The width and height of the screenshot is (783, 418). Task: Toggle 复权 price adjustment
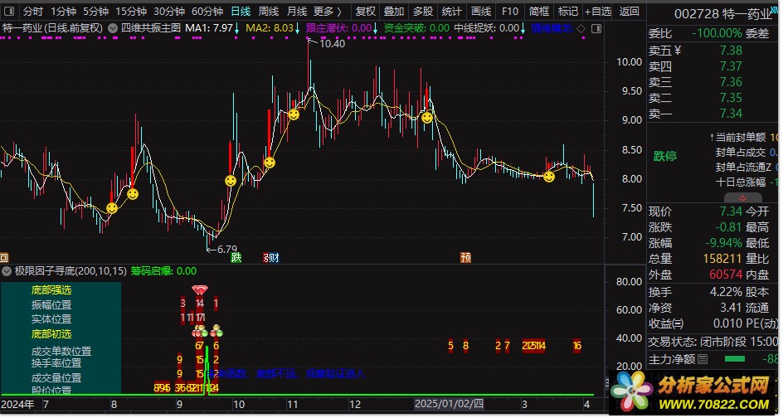(x=365, y=11)
